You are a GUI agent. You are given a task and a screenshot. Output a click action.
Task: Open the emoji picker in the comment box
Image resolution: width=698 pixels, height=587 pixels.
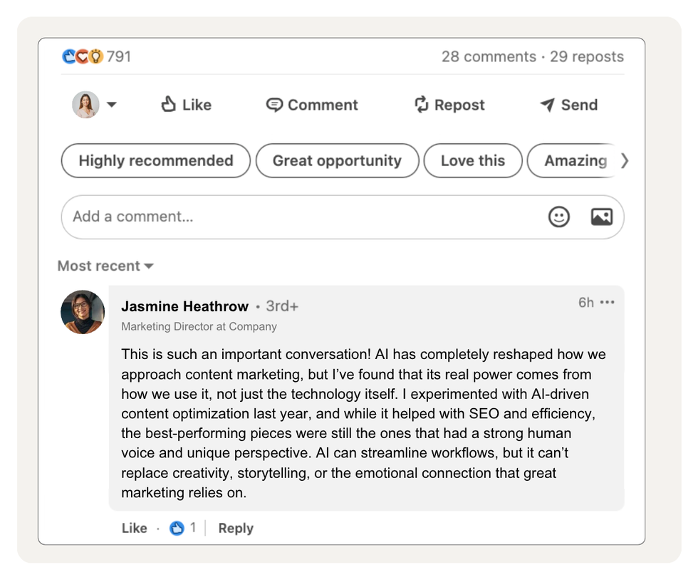(x=560, y=217)
